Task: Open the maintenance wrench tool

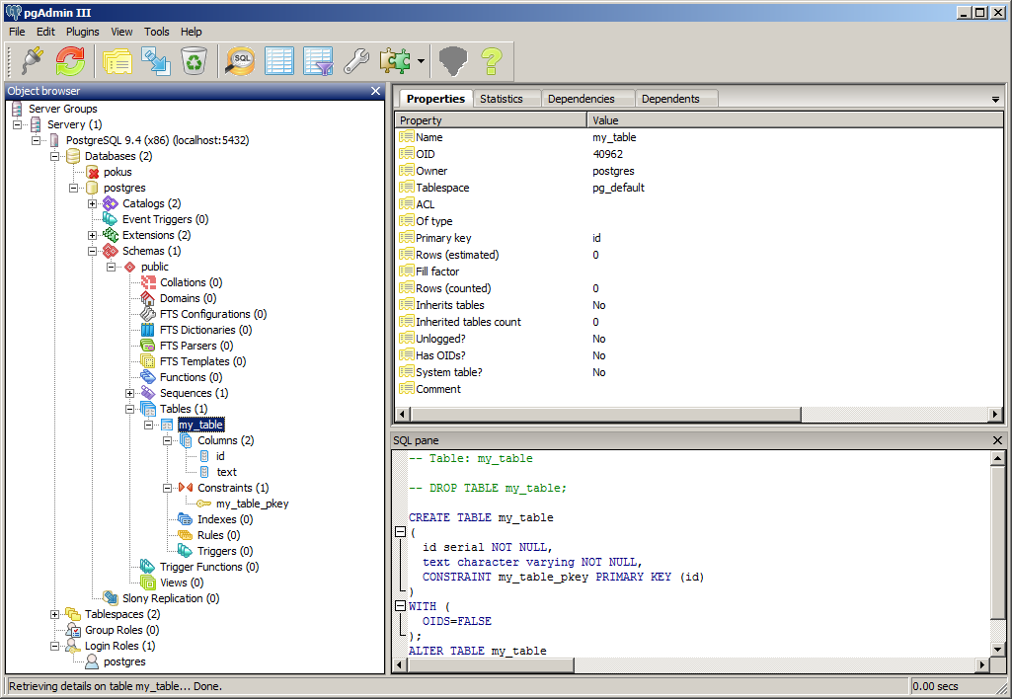Action: 356,61
